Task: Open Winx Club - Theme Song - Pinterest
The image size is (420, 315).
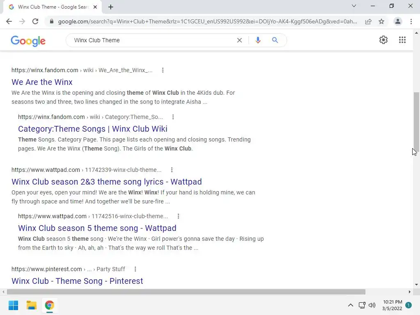Action: pos(77,281)
